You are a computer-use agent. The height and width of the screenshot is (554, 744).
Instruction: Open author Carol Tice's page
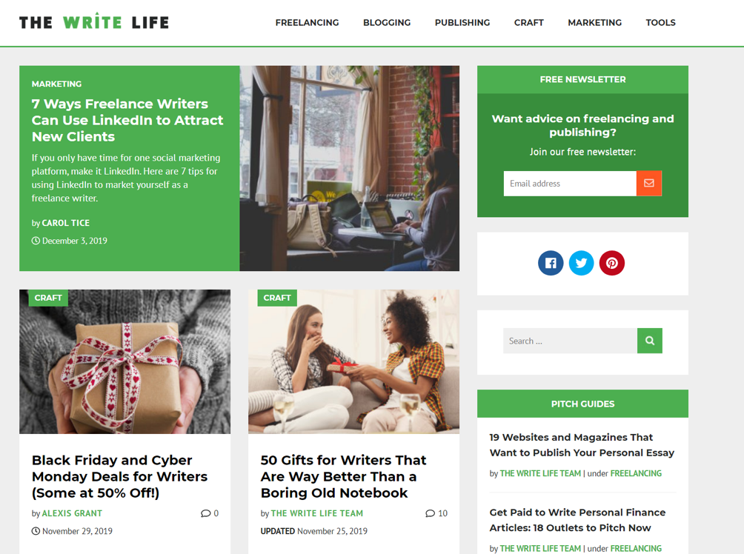(65, 223)
